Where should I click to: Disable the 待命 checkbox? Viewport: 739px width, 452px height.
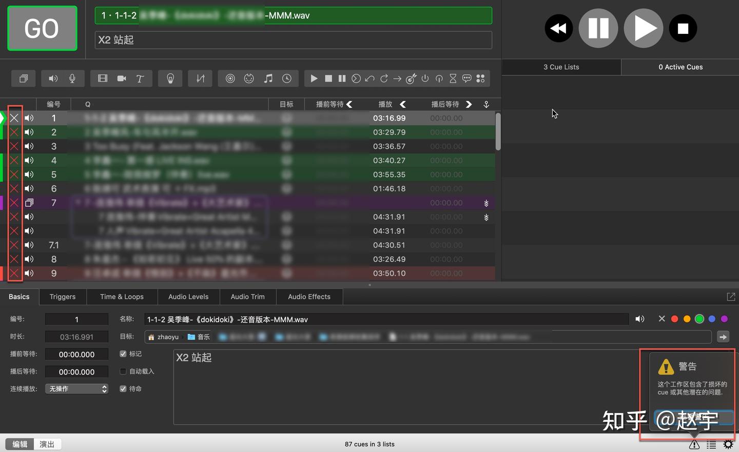pyautogui.click(x=123, y=388)
